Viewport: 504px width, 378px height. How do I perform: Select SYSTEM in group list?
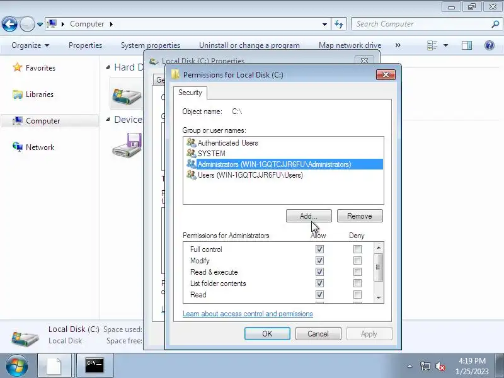tap(211, 154)
